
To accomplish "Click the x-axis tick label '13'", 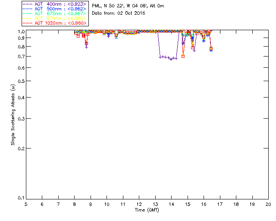I will (x=155, y=204).
